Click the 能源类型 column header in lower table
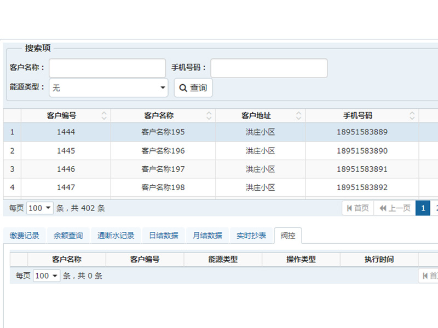438x328 pixels. tap(223, 259)
